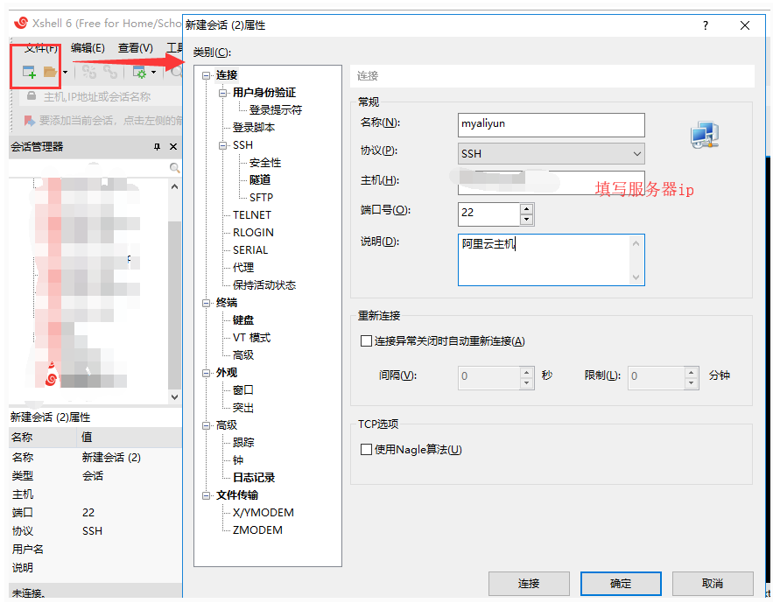The width and height of the screenshot is (773, 603).
Task: Click the network computers icon beside name field
Action: point(704,135)
